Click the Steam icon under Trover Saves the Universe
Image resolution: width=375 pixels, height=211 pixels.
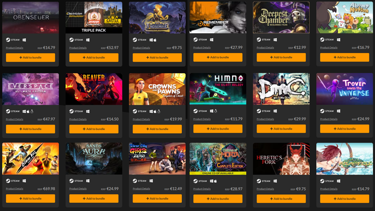tap(322, 111)
